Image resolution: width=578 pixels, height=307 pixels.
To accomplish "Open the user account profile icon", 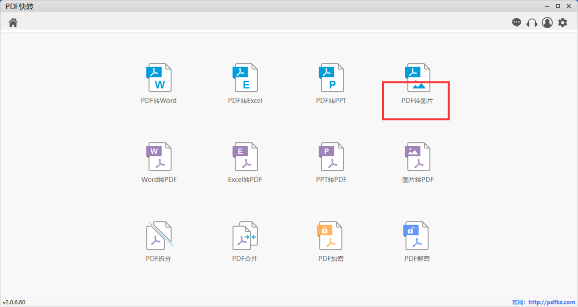I will click(547, 22).
